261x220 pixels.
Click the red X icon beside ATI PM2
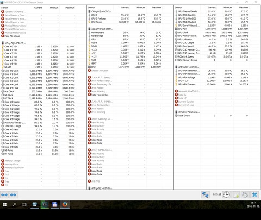[x=89, y=181]
